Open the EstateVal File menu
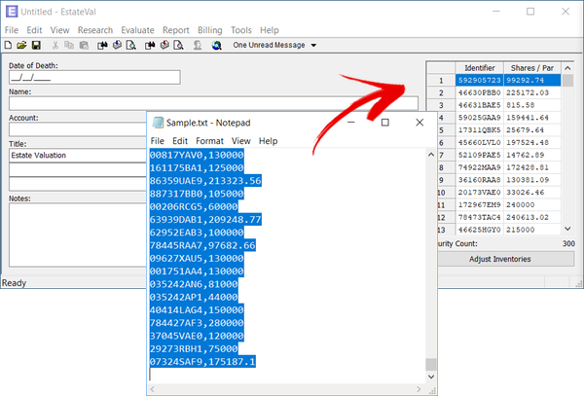The image size is (584, 396). click(11, 30)
